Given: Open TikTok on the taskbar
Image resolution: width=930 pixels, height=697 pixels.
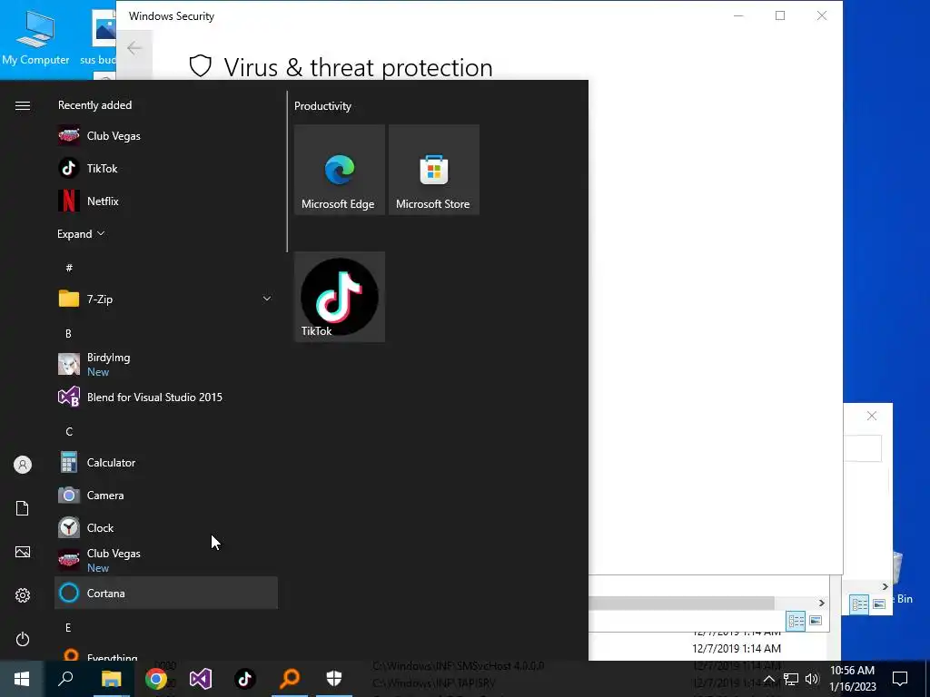Looking at the screenshot, I should (245, 679).
